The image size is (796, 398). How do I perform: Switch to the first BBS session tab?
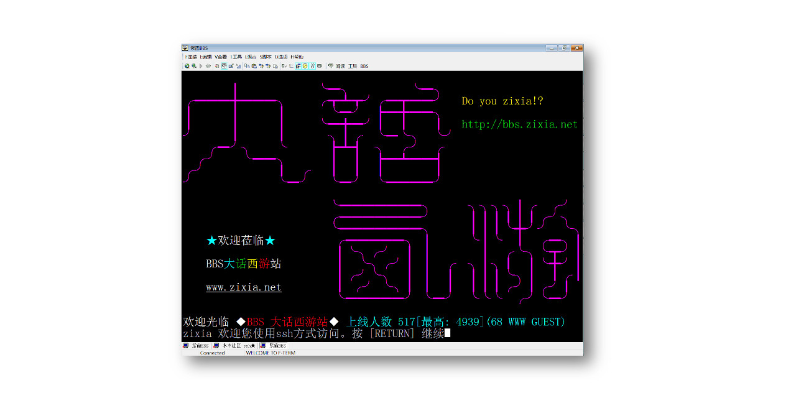(x=197, y=345)
